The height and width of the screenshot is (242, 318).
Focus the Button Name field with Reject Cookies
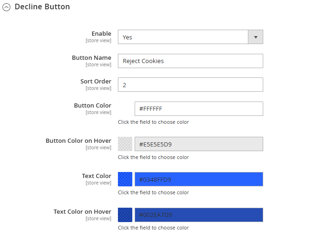190,61
